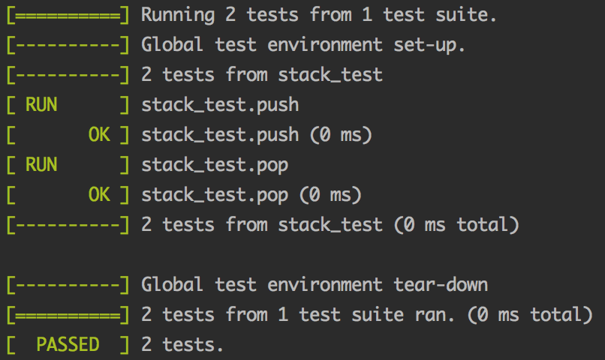
Task: Click the top equals-sign separator bracket
Action: point(68,16)
